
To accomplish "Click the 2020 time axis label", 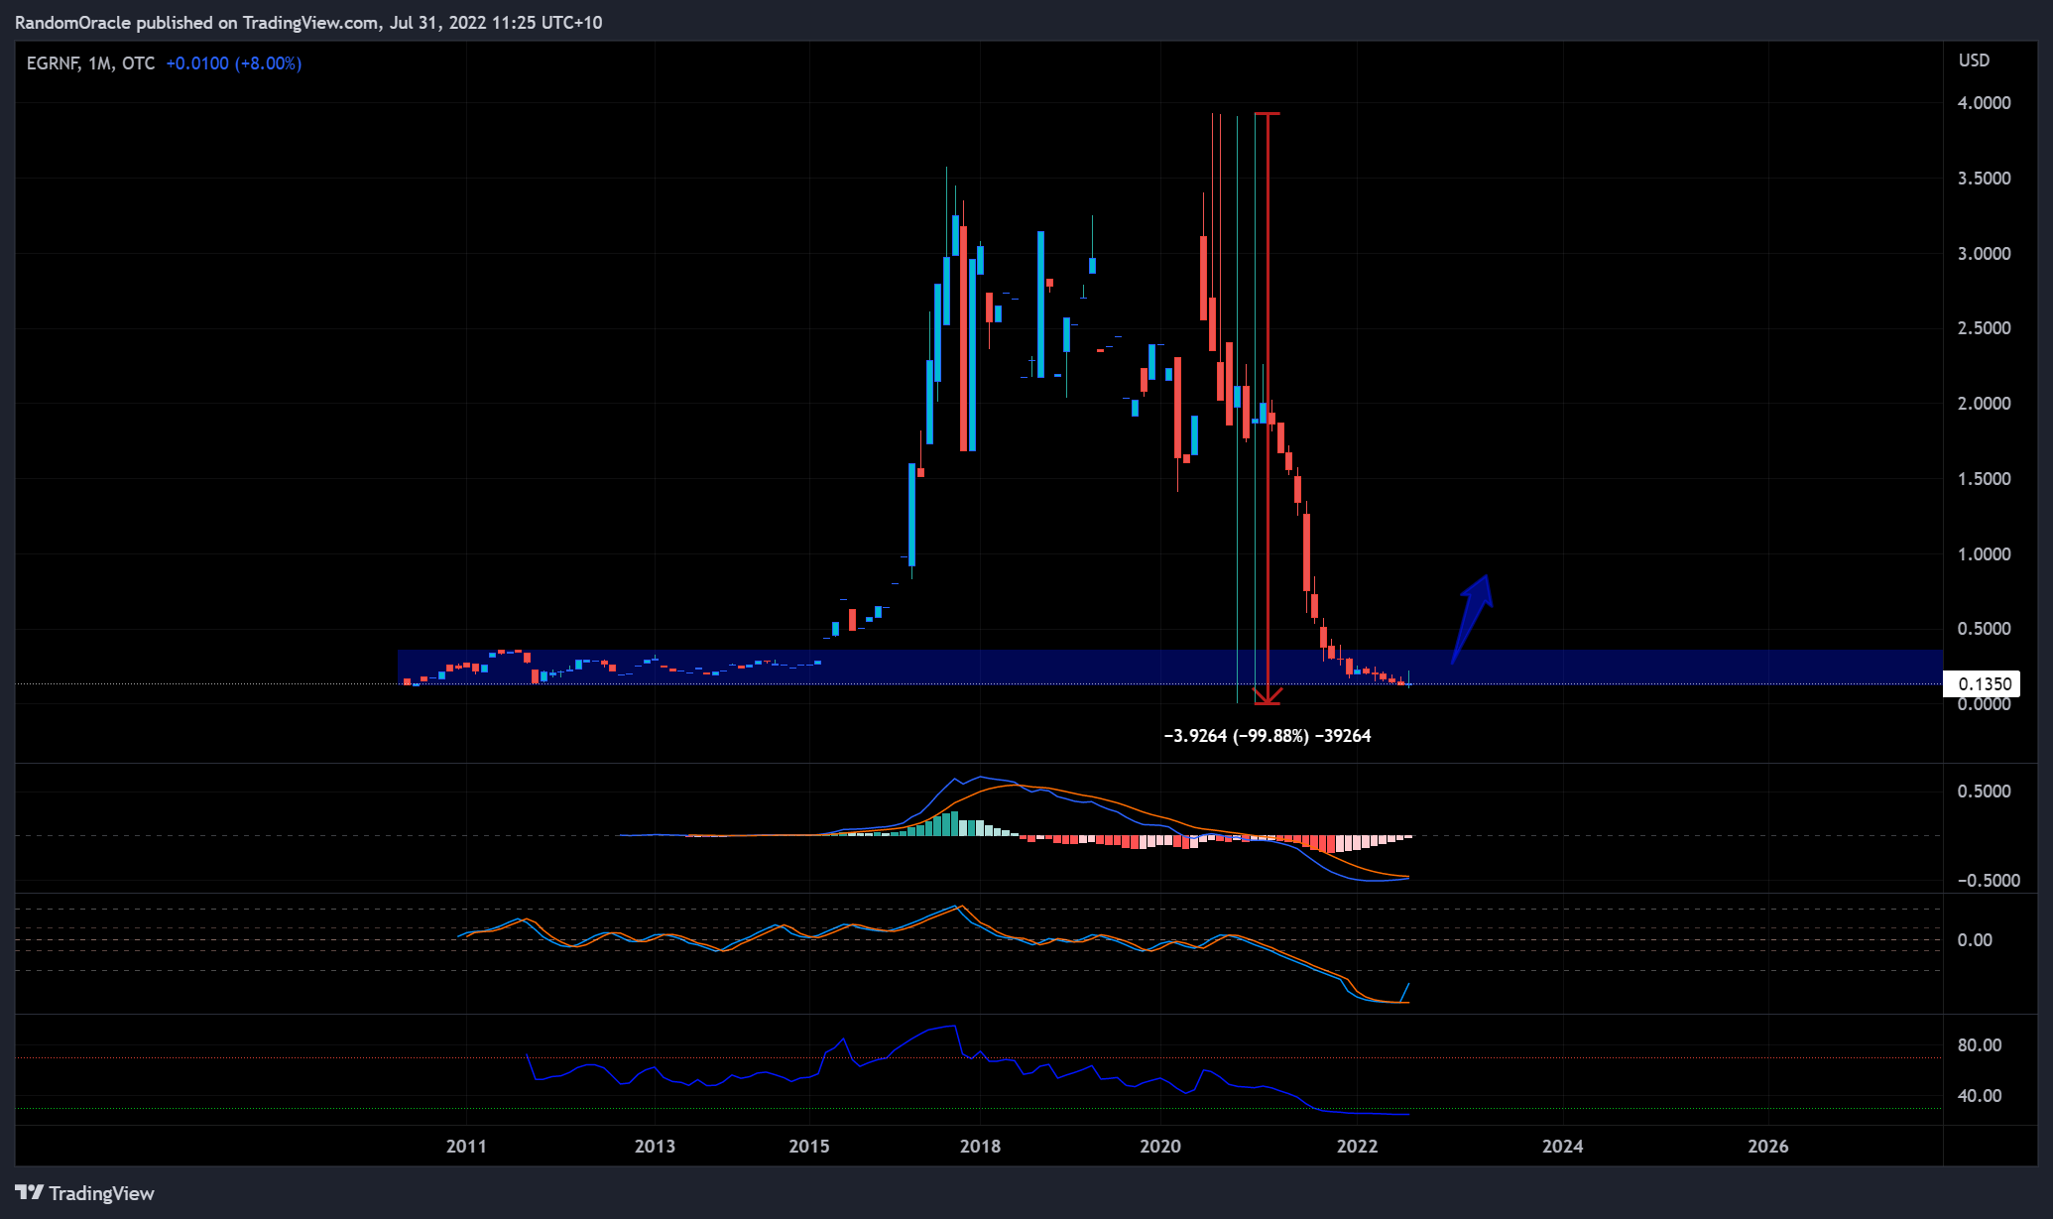I will point(1160,1147).
